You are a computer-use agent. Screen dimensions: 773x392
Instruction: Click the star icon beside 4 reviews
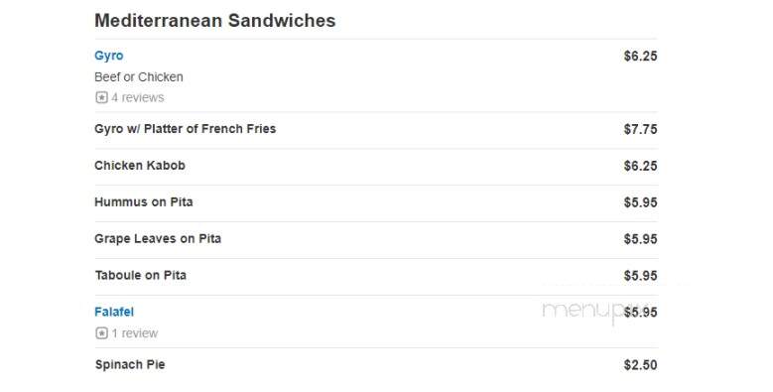101,97
